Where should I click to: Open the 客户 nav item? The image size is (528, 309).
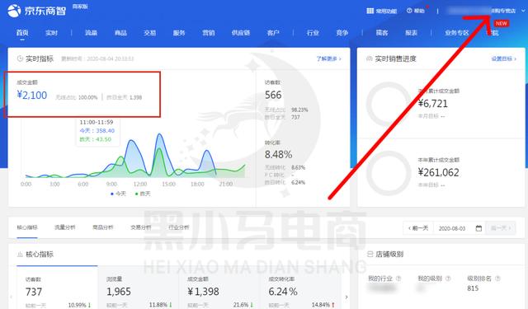[x=273, y=33]
